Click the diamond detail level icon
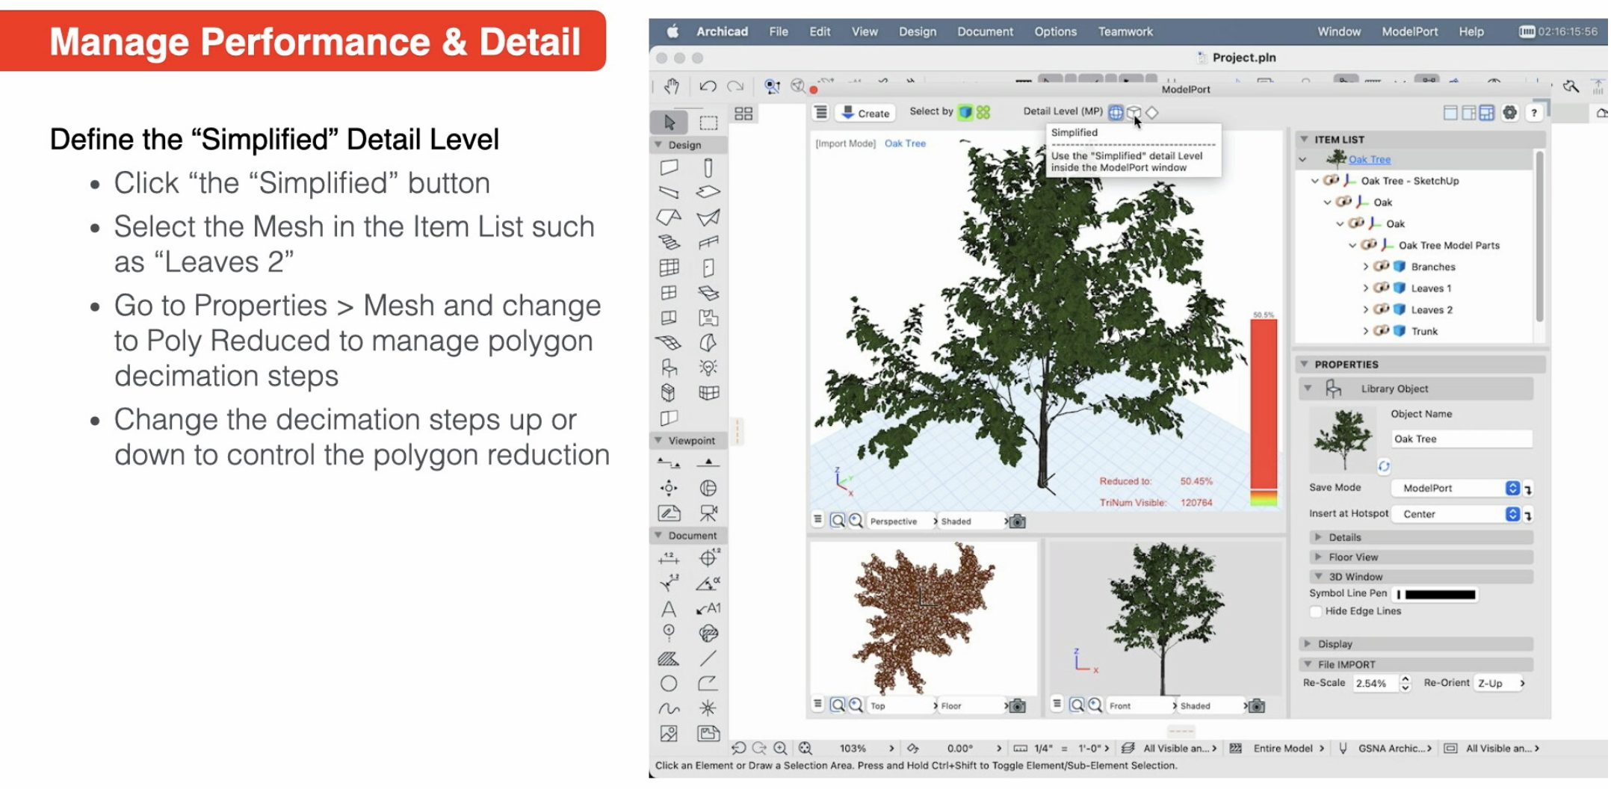The image size is (1611, 789). pyautogui.click(x=1152, y=113)
